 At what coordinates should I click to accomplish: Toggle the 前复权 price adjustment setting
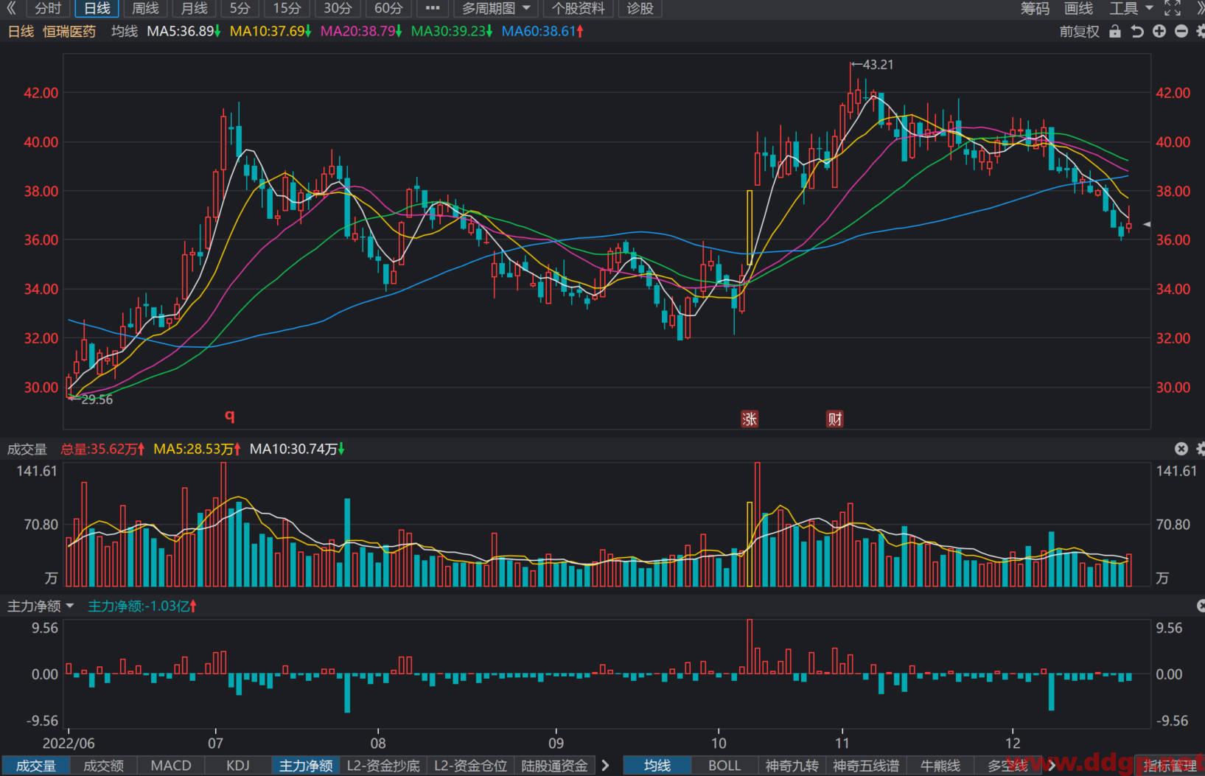click(1079, 31)
